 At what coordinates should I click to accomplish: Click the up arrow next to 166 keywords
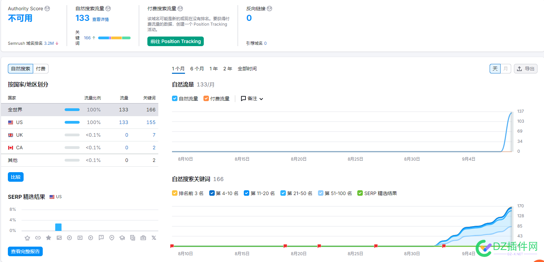click(x=94, y=38)
